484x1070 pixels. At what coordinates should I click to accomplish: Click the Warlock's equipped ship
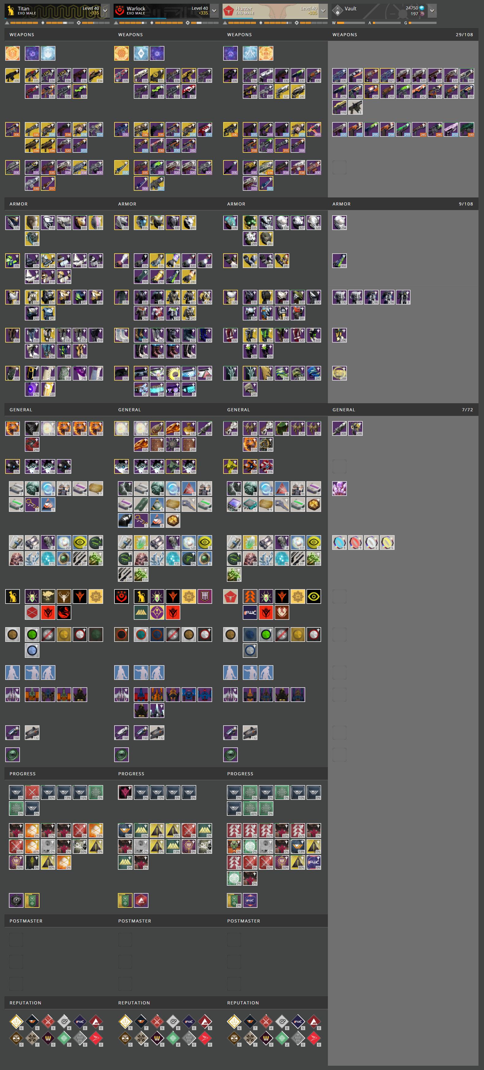[x=122, y=695]
